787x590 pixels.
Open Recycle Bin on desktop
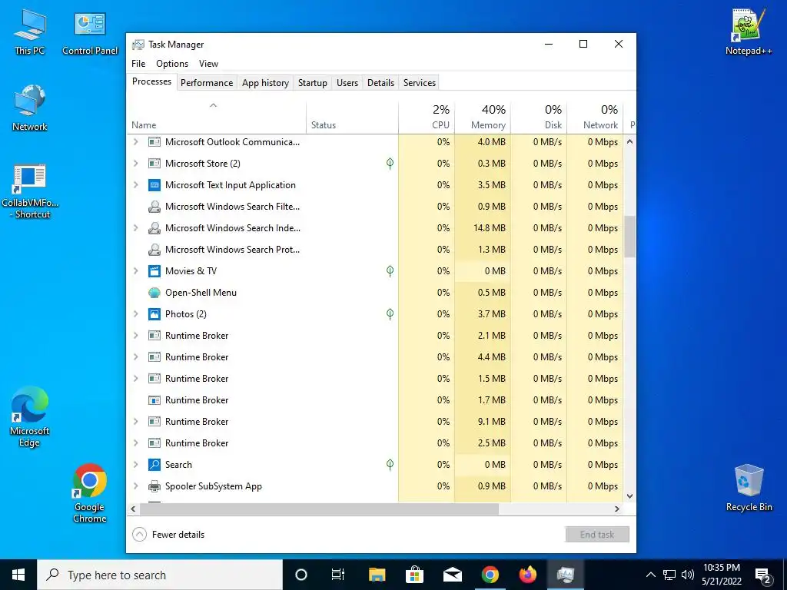click(749, 488)
